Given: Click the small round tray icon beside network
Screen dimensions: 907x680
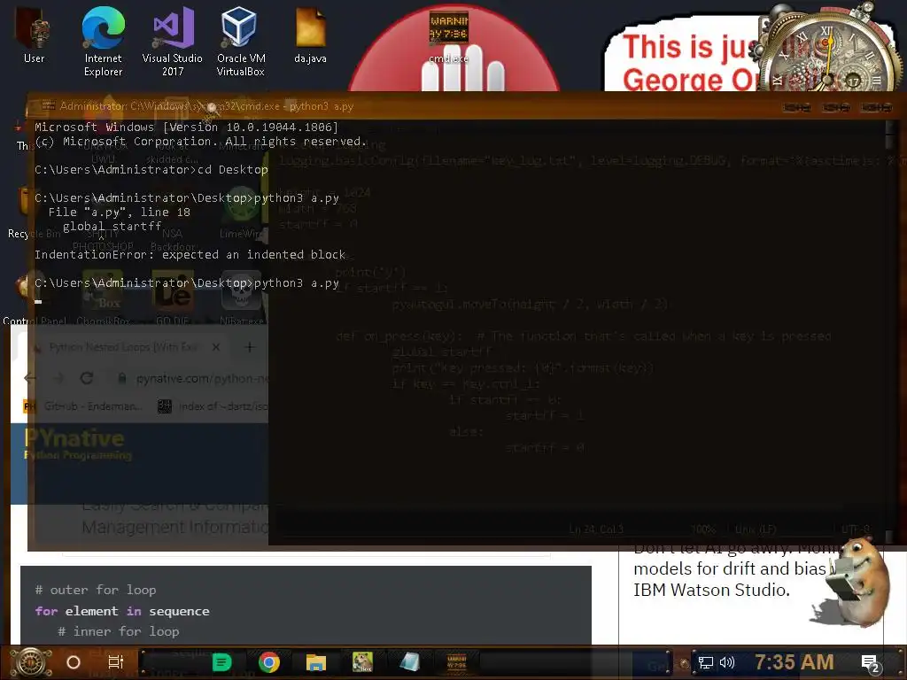Looking at the screenshot, I should pyautogui.click(x=685, y=664).
